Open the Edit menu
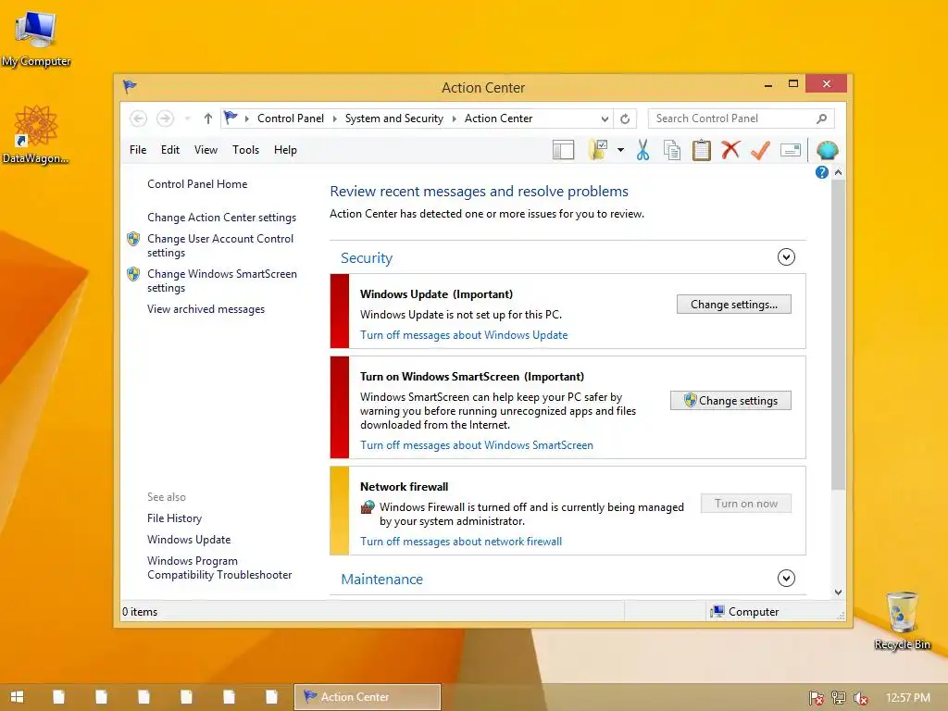Image resolution: width=948 pixels, height=711 pixels. (170, 150)
